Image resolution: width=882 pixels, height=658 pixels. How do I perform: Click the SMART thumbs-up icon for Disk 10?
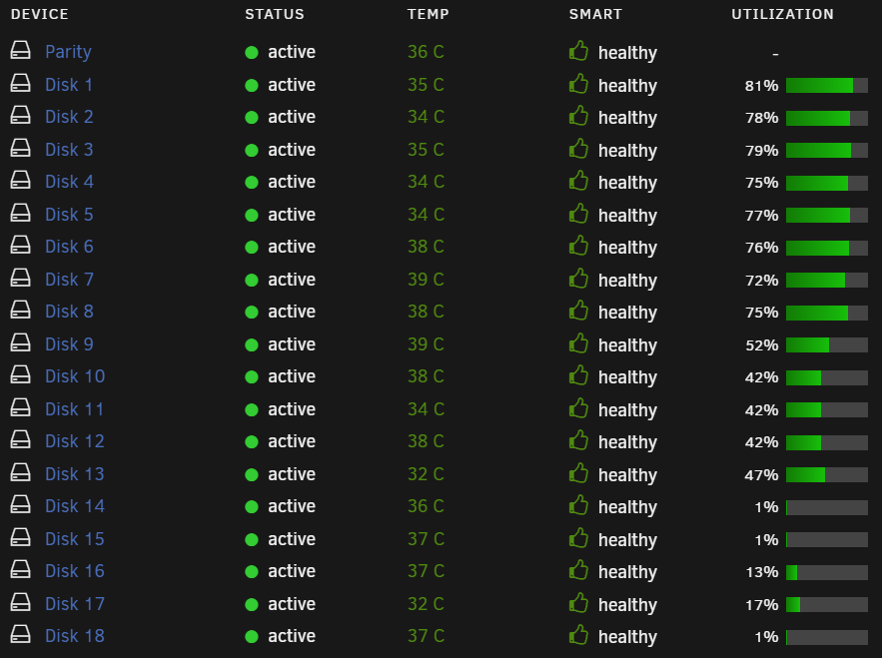[578, 375]
